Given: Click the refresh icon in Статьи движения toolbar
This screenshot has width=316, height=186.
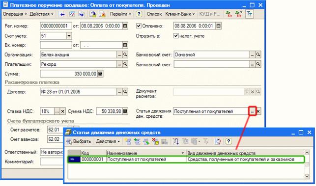Looking at the screenshot, I should 218,141.
